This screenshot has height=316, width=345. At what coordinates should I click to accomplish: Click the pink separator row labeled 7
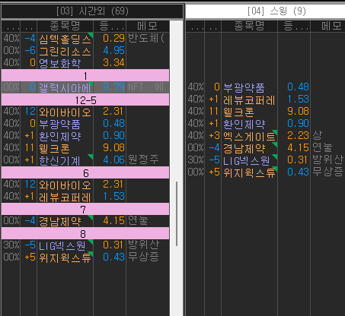(x=85, y=209)
